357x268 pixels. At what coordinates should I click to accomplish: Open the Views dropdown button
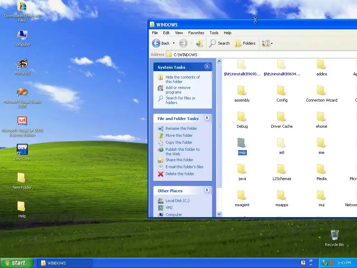[x=267, y=43]
